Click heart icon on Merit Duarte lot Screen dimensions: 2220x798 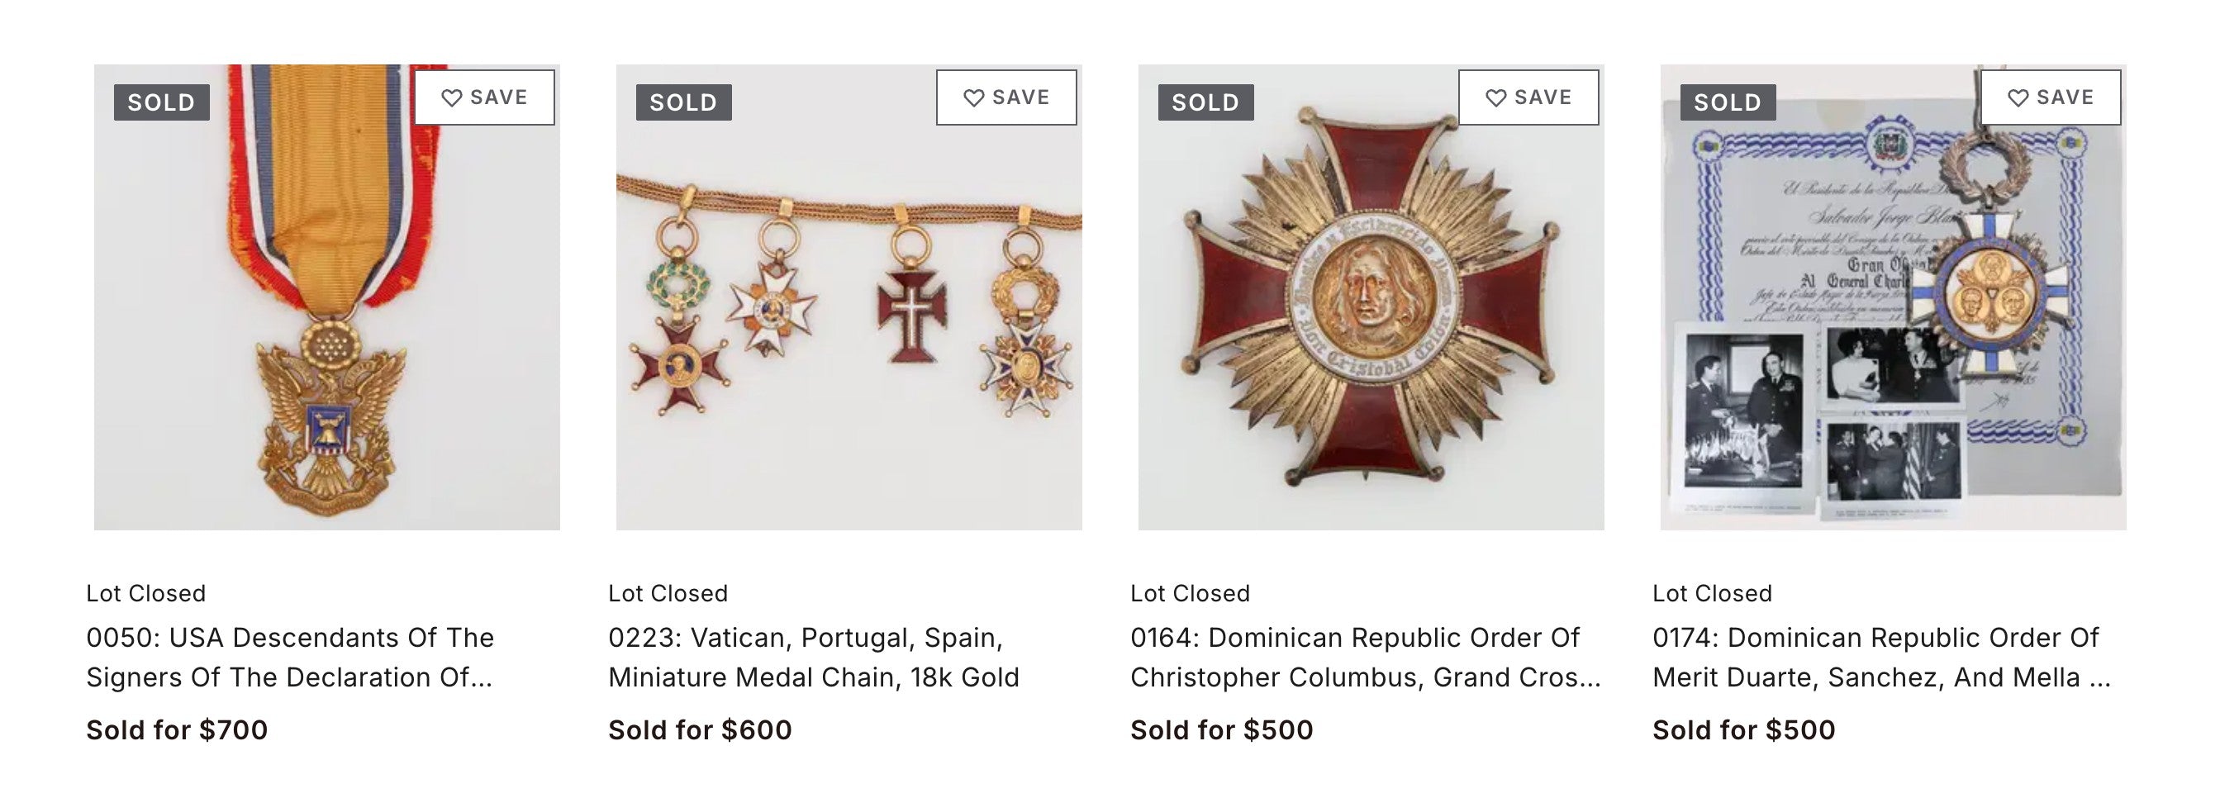click(x=2018, y=98)
